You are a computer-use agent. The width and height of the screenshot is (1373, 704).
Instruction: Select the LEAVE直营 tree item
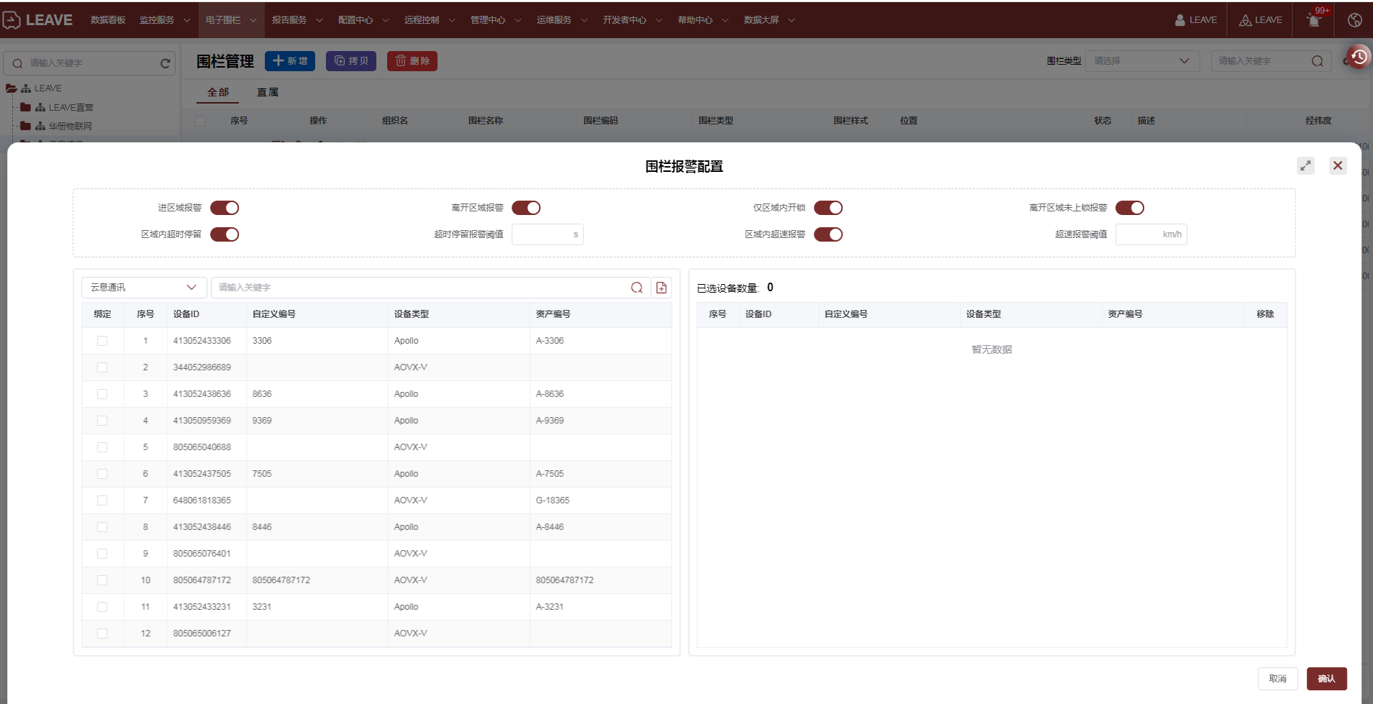pyautogui.click(x=71, y=107)
